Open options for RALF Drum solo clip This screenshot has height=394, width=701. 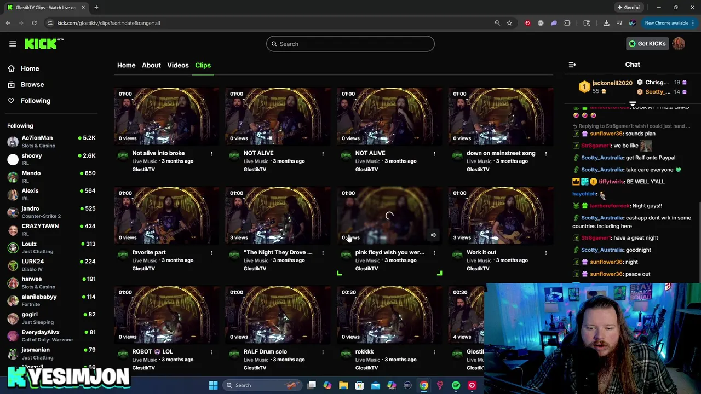[323, 352]
